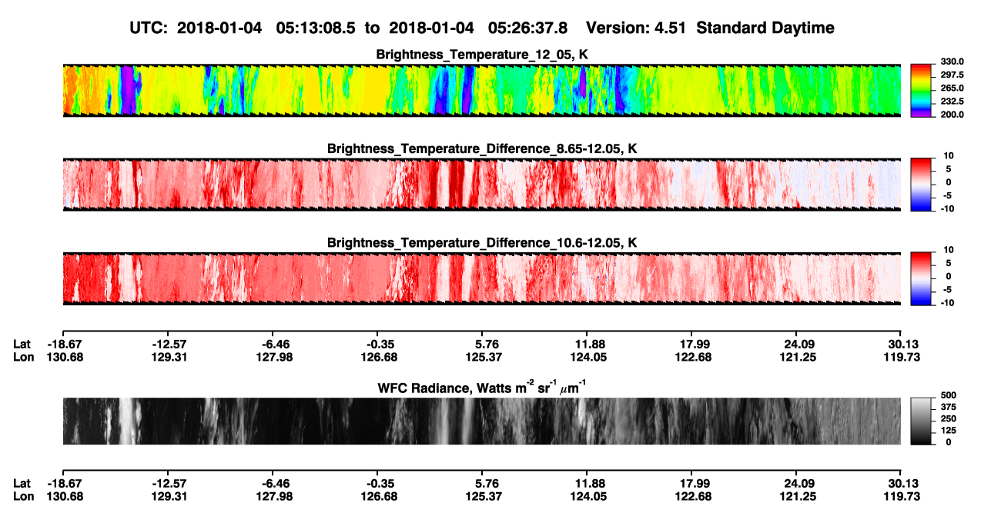1001x513 pixels.
Task: Click the WFC Radiance grayscale image strip
Action: [481, 421]
